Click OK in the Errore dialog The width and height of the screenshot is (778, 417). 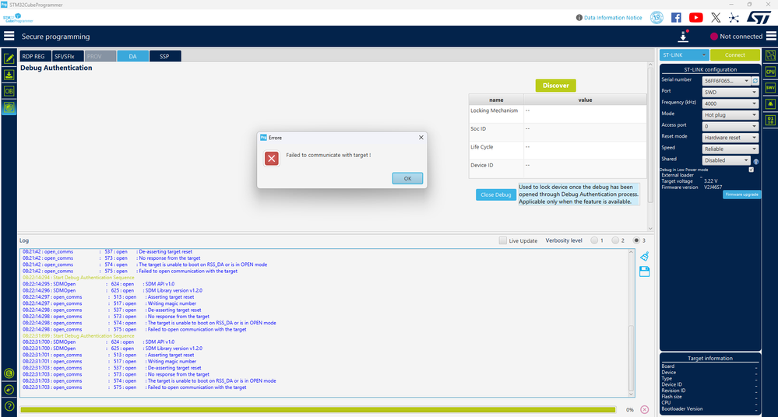[x=407, y=178]
